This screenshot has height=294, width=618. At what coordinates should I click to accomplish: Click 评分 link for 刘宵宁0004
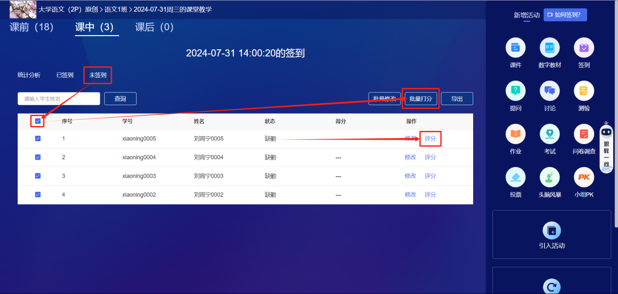(x=430, y=157)
